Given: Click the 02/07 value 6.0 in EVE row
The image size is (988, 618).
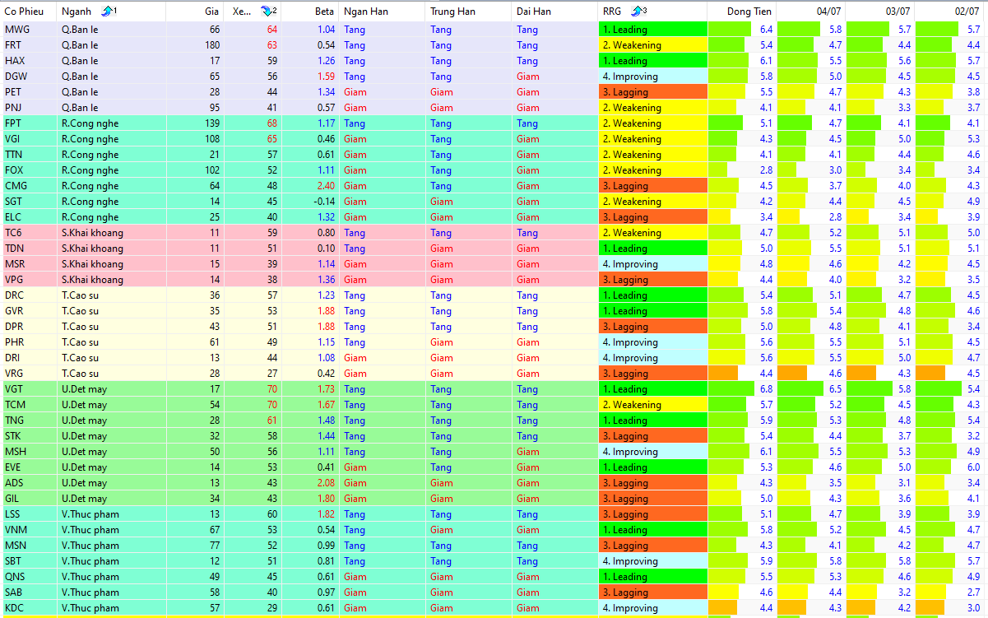Looking at the screenshot, I should coord(973,467).
